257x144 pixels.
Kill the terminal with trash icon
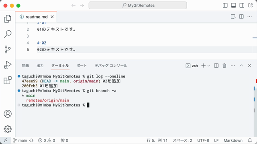coord(224,66)
